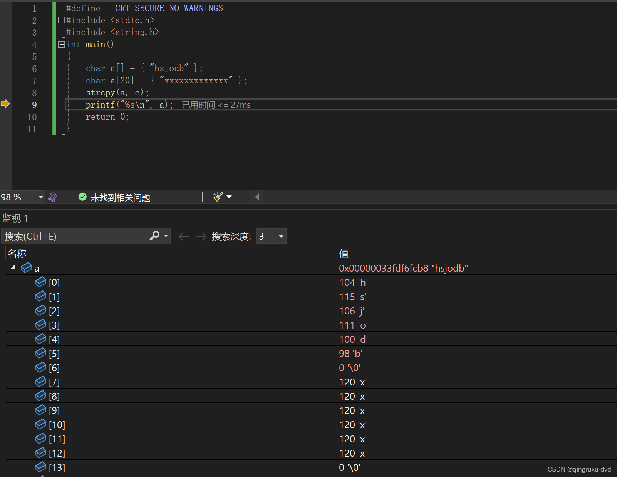Click the cube icon of row [8]
The width and height of the screenshot is (617, 477).
(41, 396)
